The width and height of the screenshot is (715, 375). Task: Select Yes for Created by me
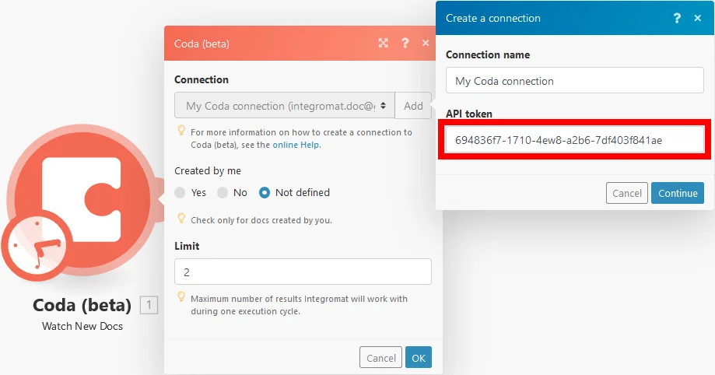180,192
